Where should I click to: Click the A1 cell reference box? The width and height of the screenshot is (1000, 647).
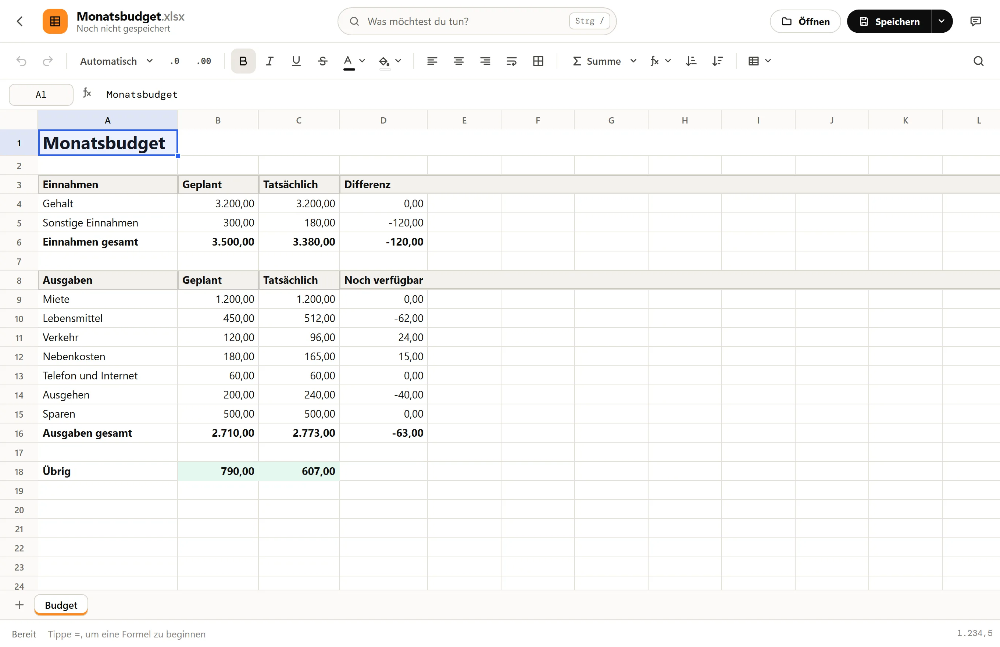pyautogui.click(x=41, y=94)
